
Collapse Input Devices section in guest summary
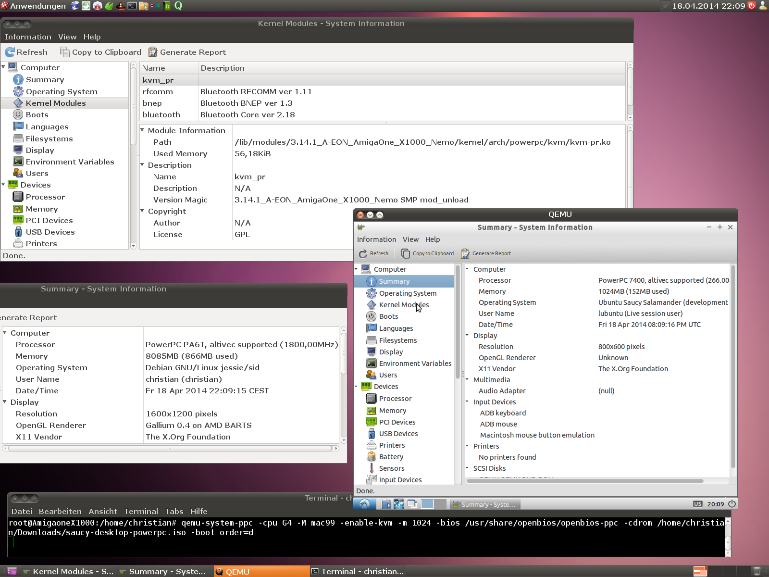point(467,401)
